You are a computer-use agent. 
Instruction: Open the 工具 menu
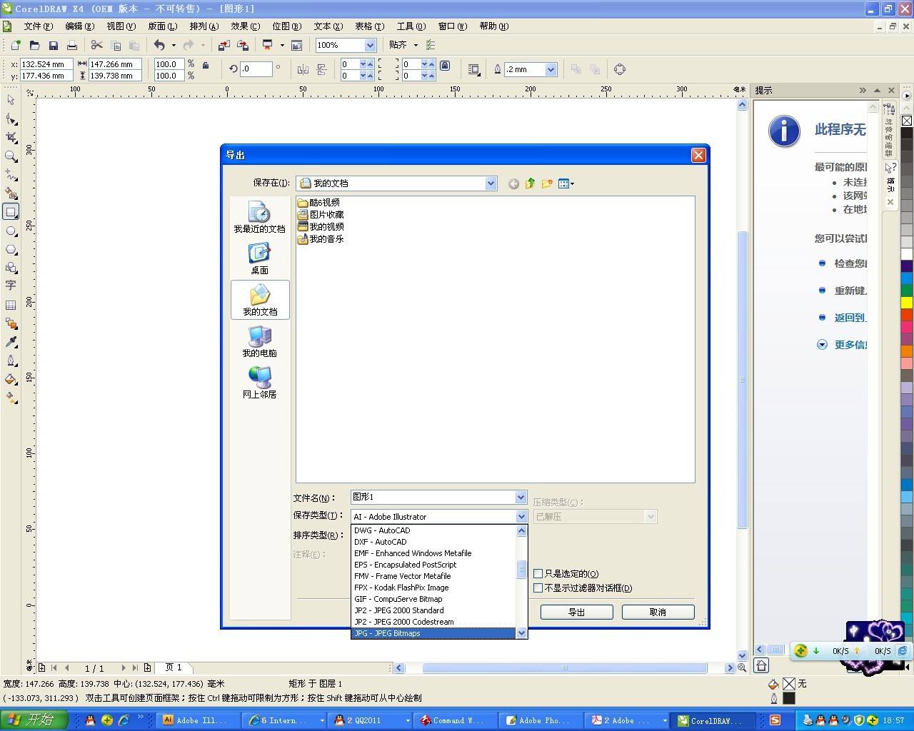[411, 26]
